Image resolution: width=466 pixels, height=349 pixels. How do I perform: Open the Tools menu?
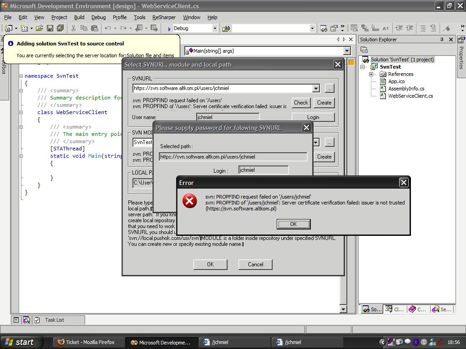pos(139,17)
